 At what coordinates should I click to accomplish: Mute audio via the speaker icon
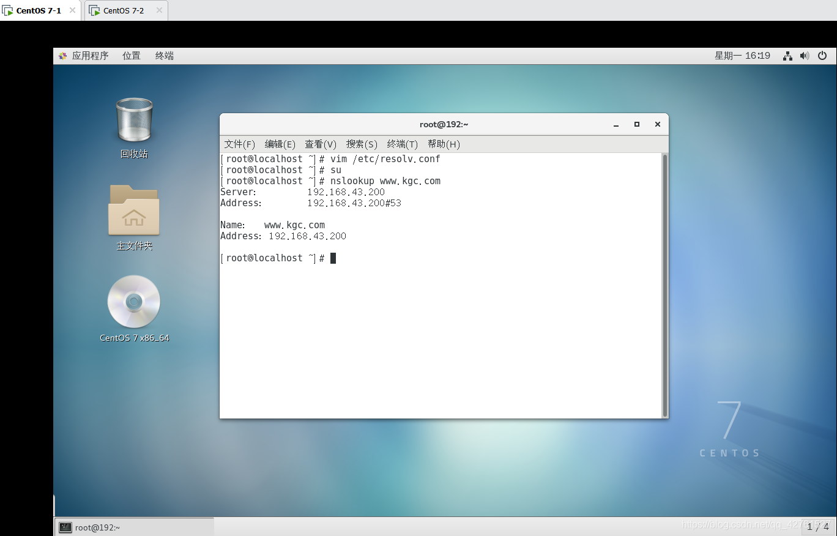(x=805, y=55)
